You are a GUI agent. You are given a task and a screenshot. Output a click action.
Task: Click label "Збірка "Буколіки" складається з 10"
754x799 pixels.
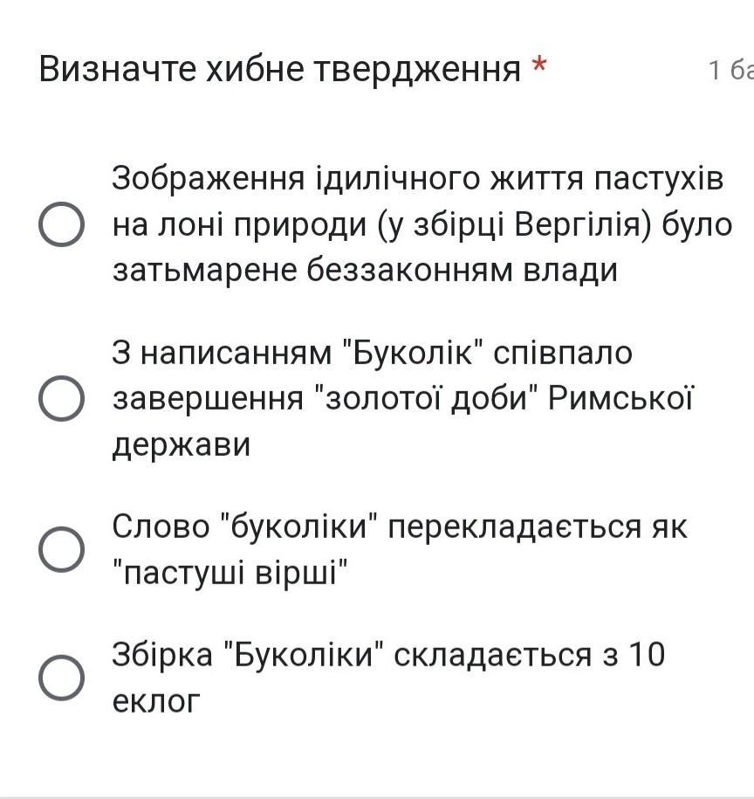tap(388, 654)
